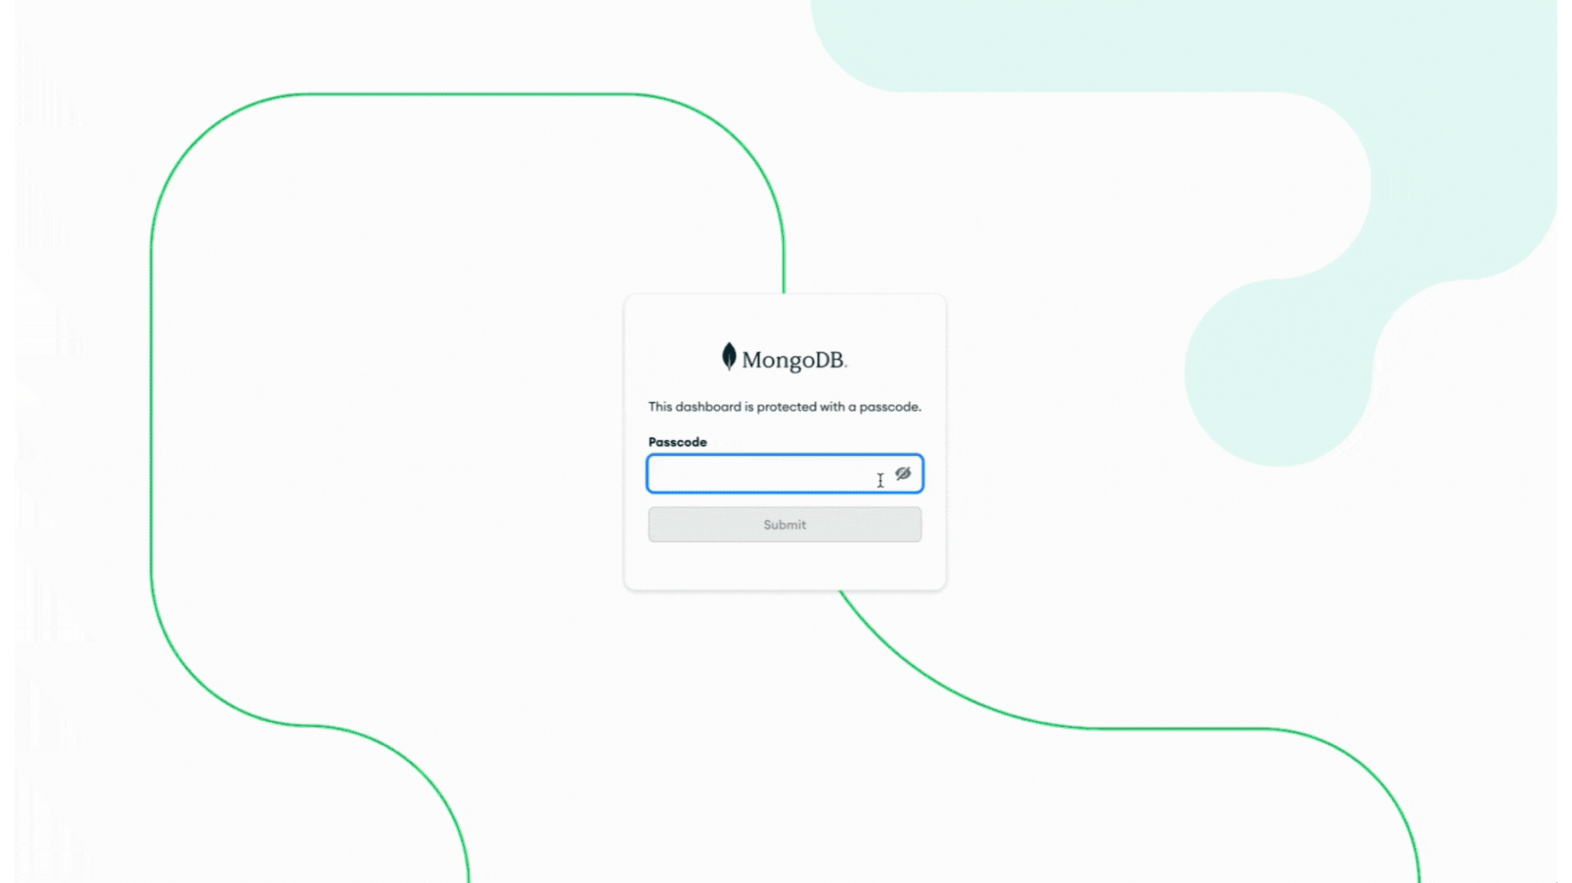Viewport: 1572px width, 883px height.
Task: Click the Passcode field label
Action: [x=677, y=441]
